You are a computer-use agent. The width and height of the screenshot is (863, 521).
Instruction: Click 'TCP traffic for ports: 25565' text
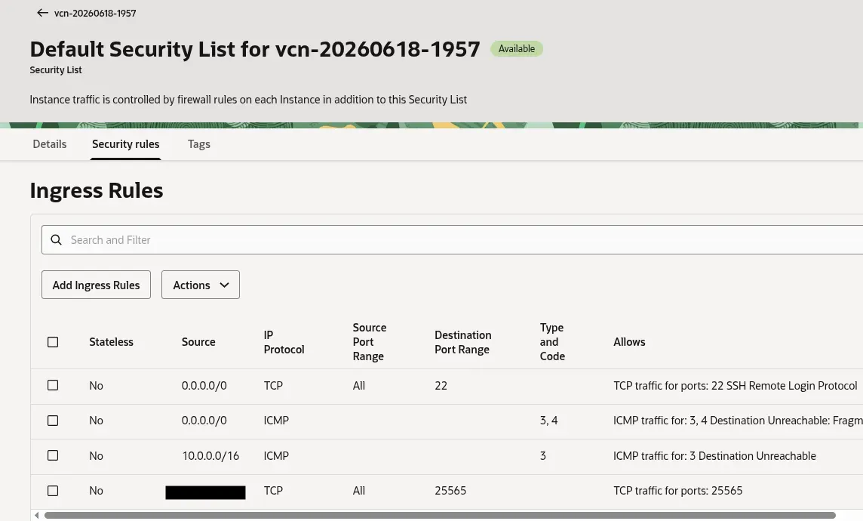[677, 490]
